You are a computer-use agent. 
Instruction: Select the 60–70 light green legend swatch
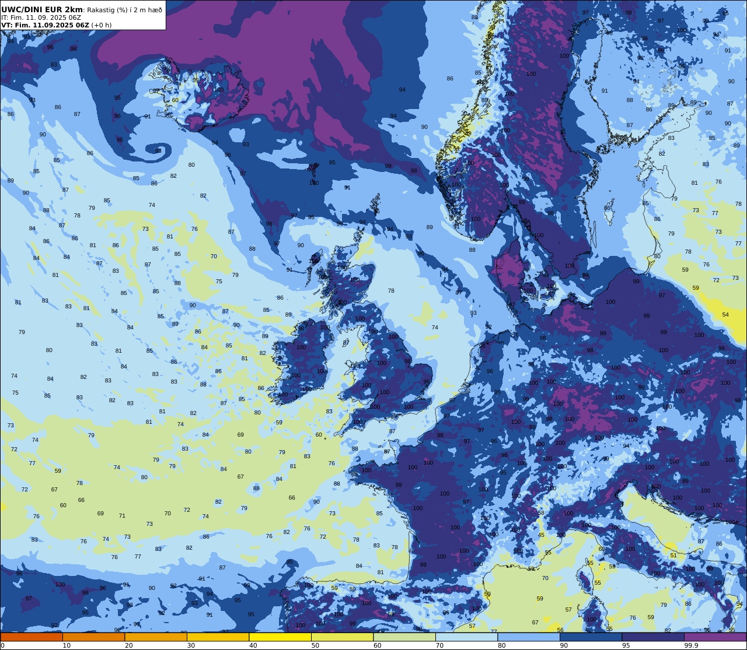(404, 637)
